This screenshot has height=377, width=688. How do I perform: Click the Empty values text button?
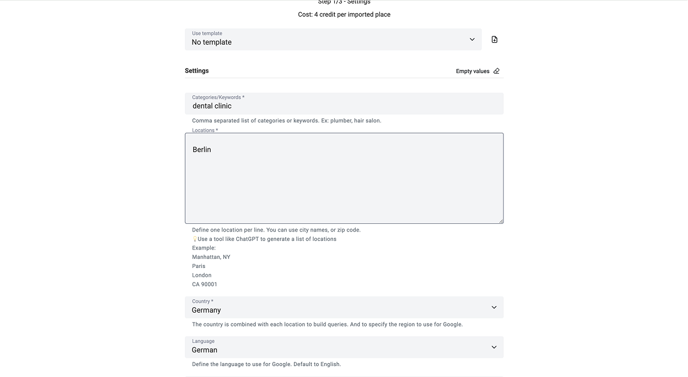point(473,71)
